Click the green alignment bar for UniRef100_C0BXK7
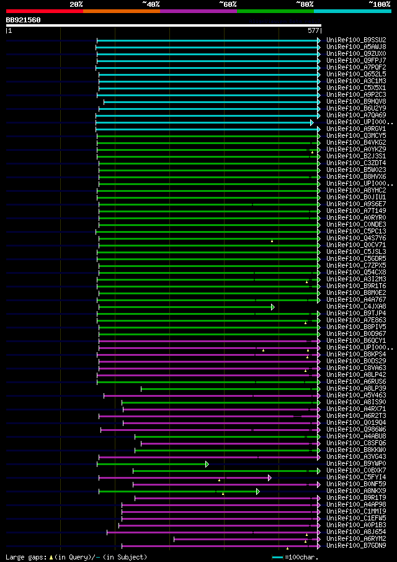Screen dimensions: 397x562 point(226,471)
